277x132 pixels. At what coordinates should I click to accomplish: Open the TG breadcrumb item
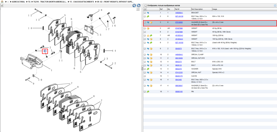click(x=29, y=2)
